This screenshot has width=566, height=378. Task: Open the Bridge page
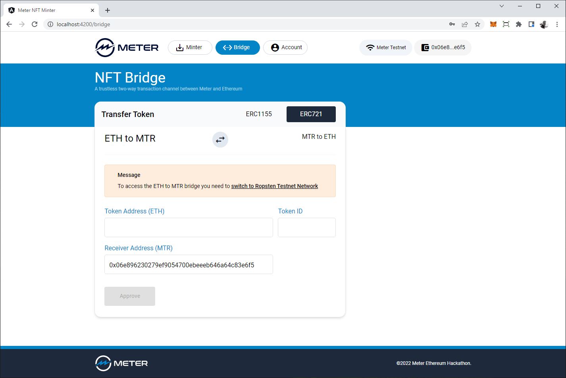tap(238, 48)
